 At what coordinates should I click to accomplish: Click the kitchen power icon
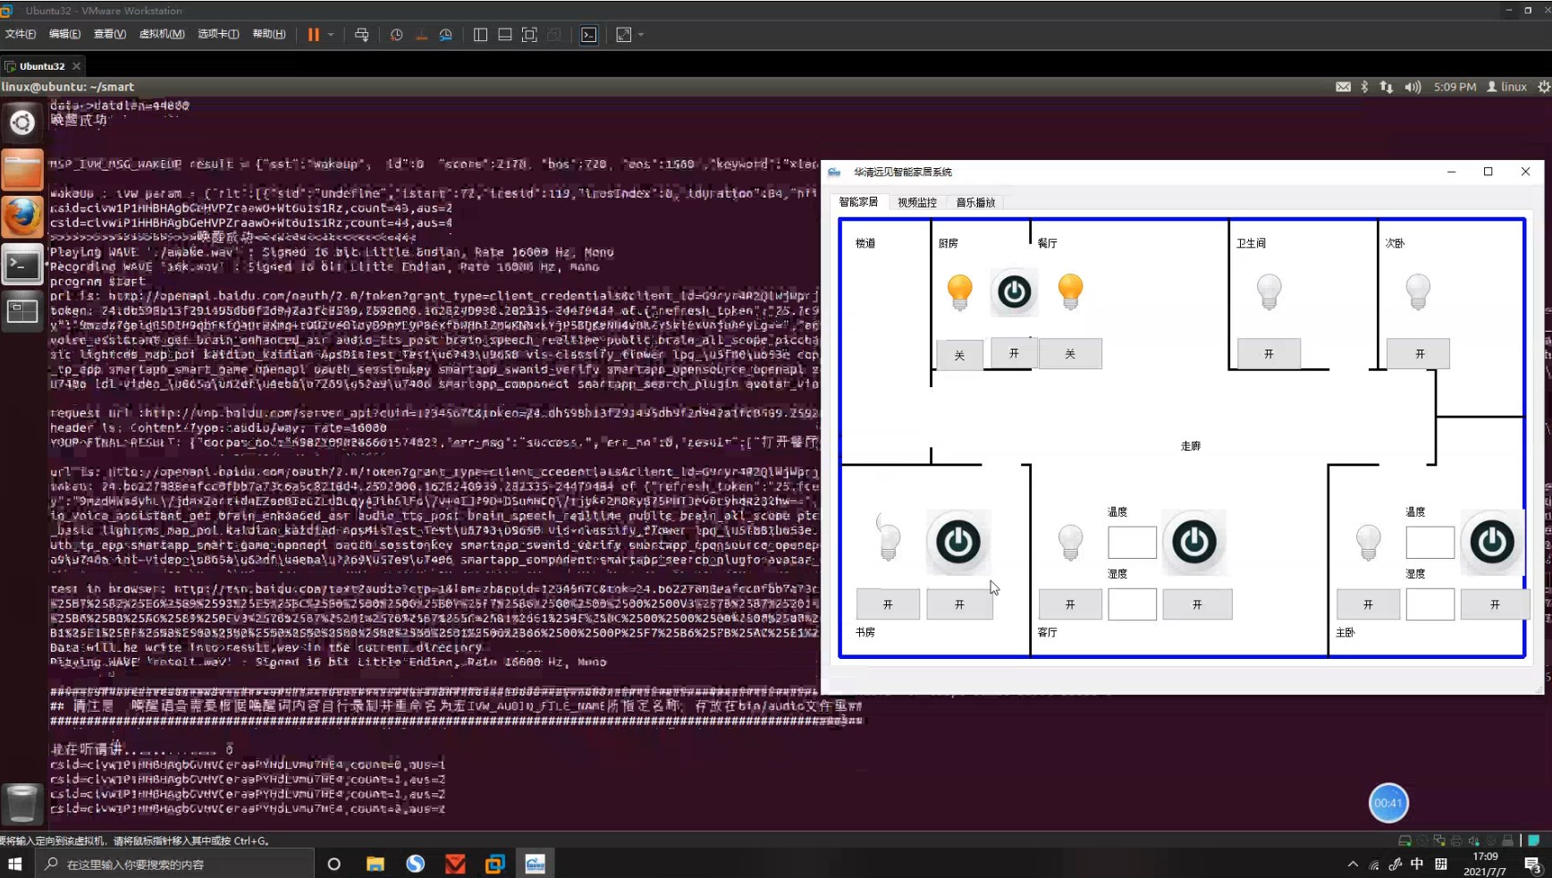point(1014,292)
